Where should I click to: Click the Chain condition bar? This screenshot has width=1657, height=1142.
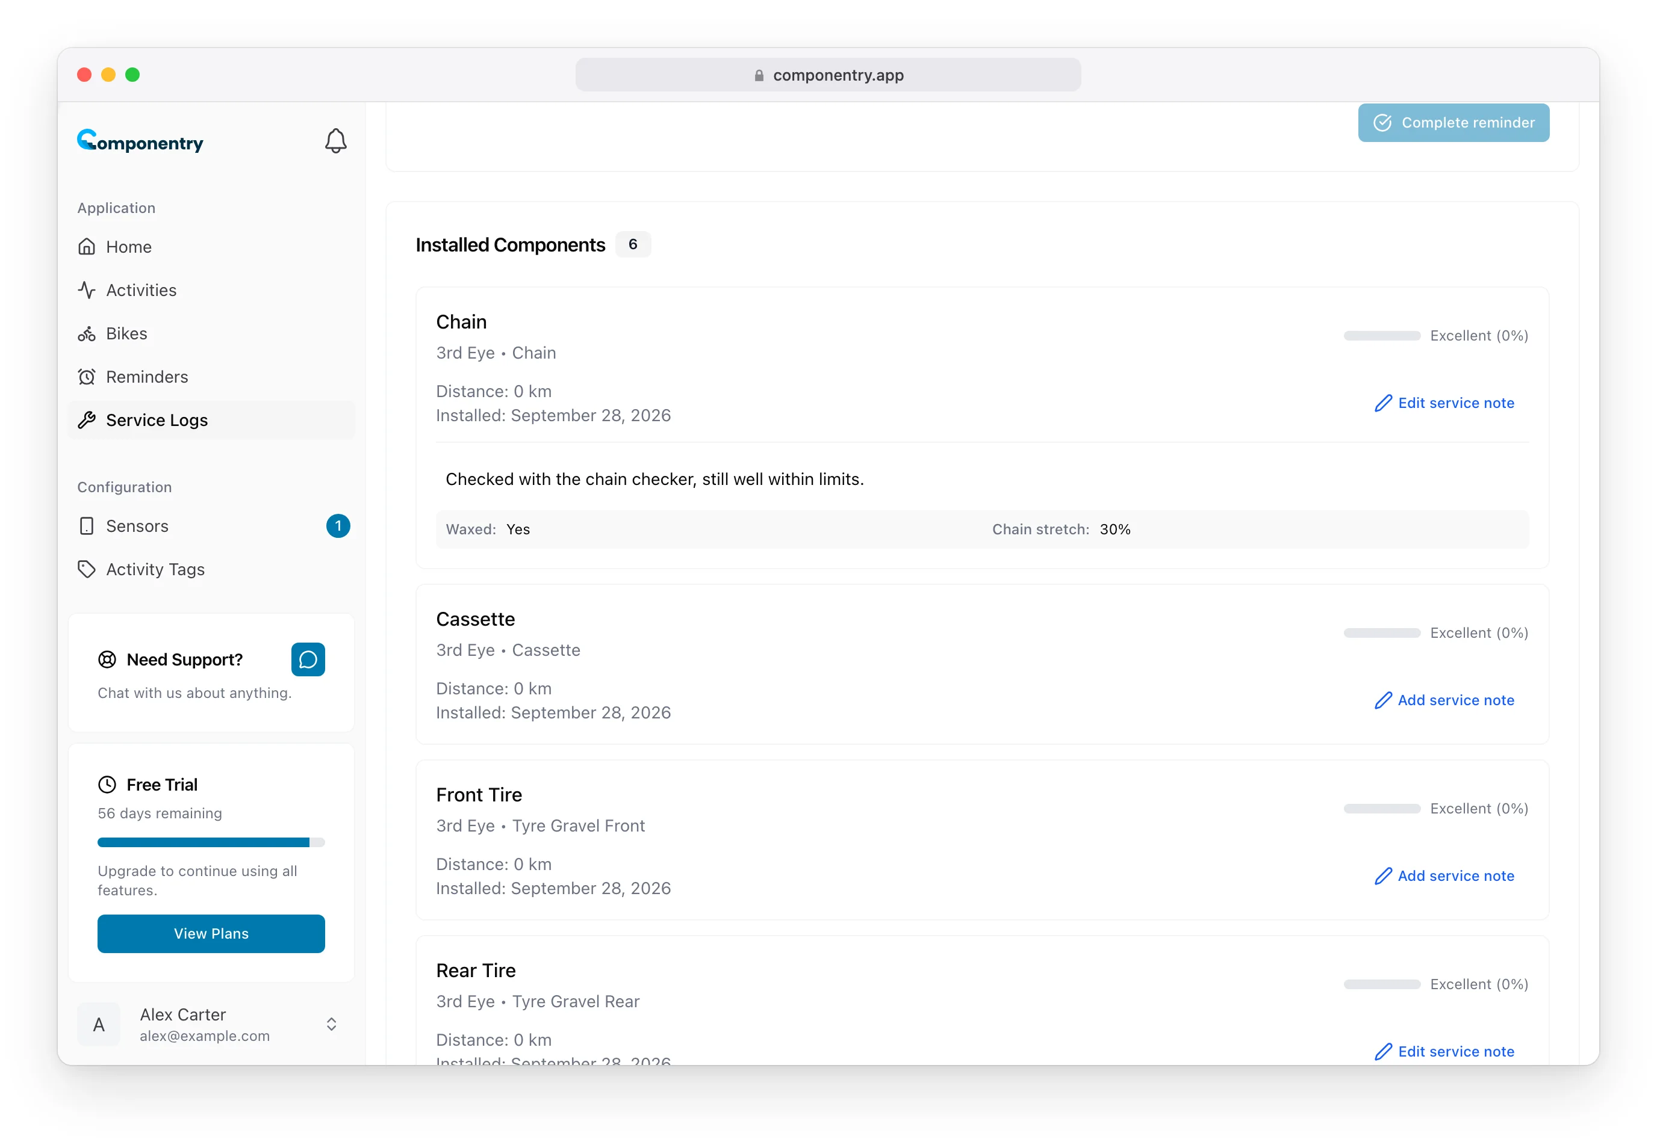tap(1382, 336)
